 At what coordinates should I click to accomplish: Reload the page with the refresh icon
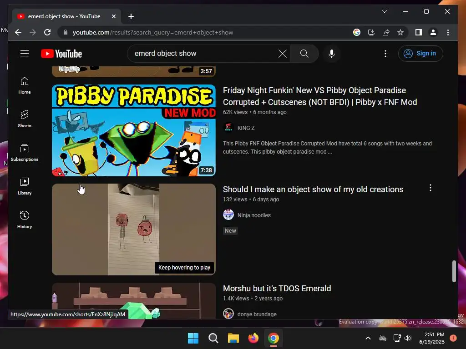click(x=47, y=32)
